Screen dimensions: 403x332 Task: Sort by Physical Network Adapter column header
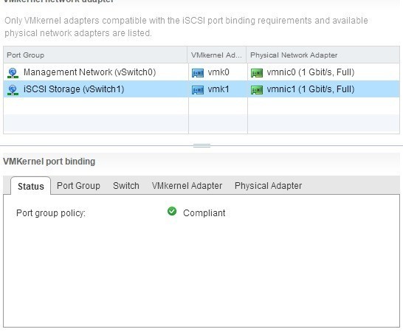[323, 55]
